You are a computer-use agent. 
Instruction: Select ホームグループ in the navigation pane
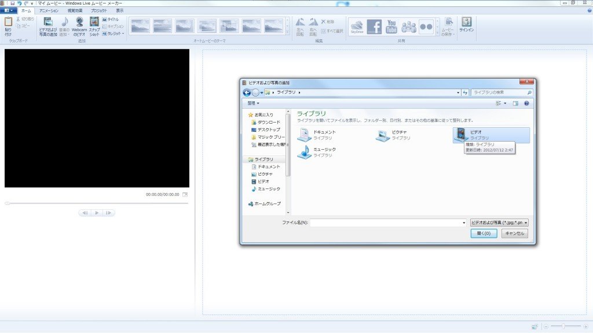265,203
